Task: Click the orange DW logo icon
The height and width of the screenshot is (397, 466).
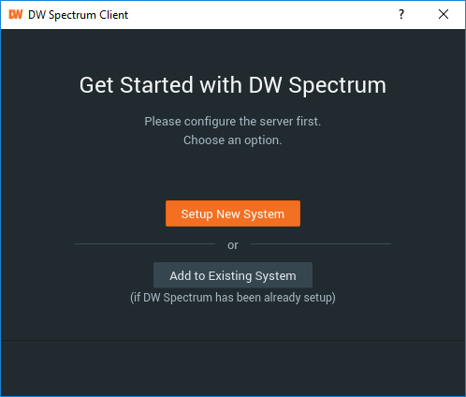Action: tap(16, 14)
